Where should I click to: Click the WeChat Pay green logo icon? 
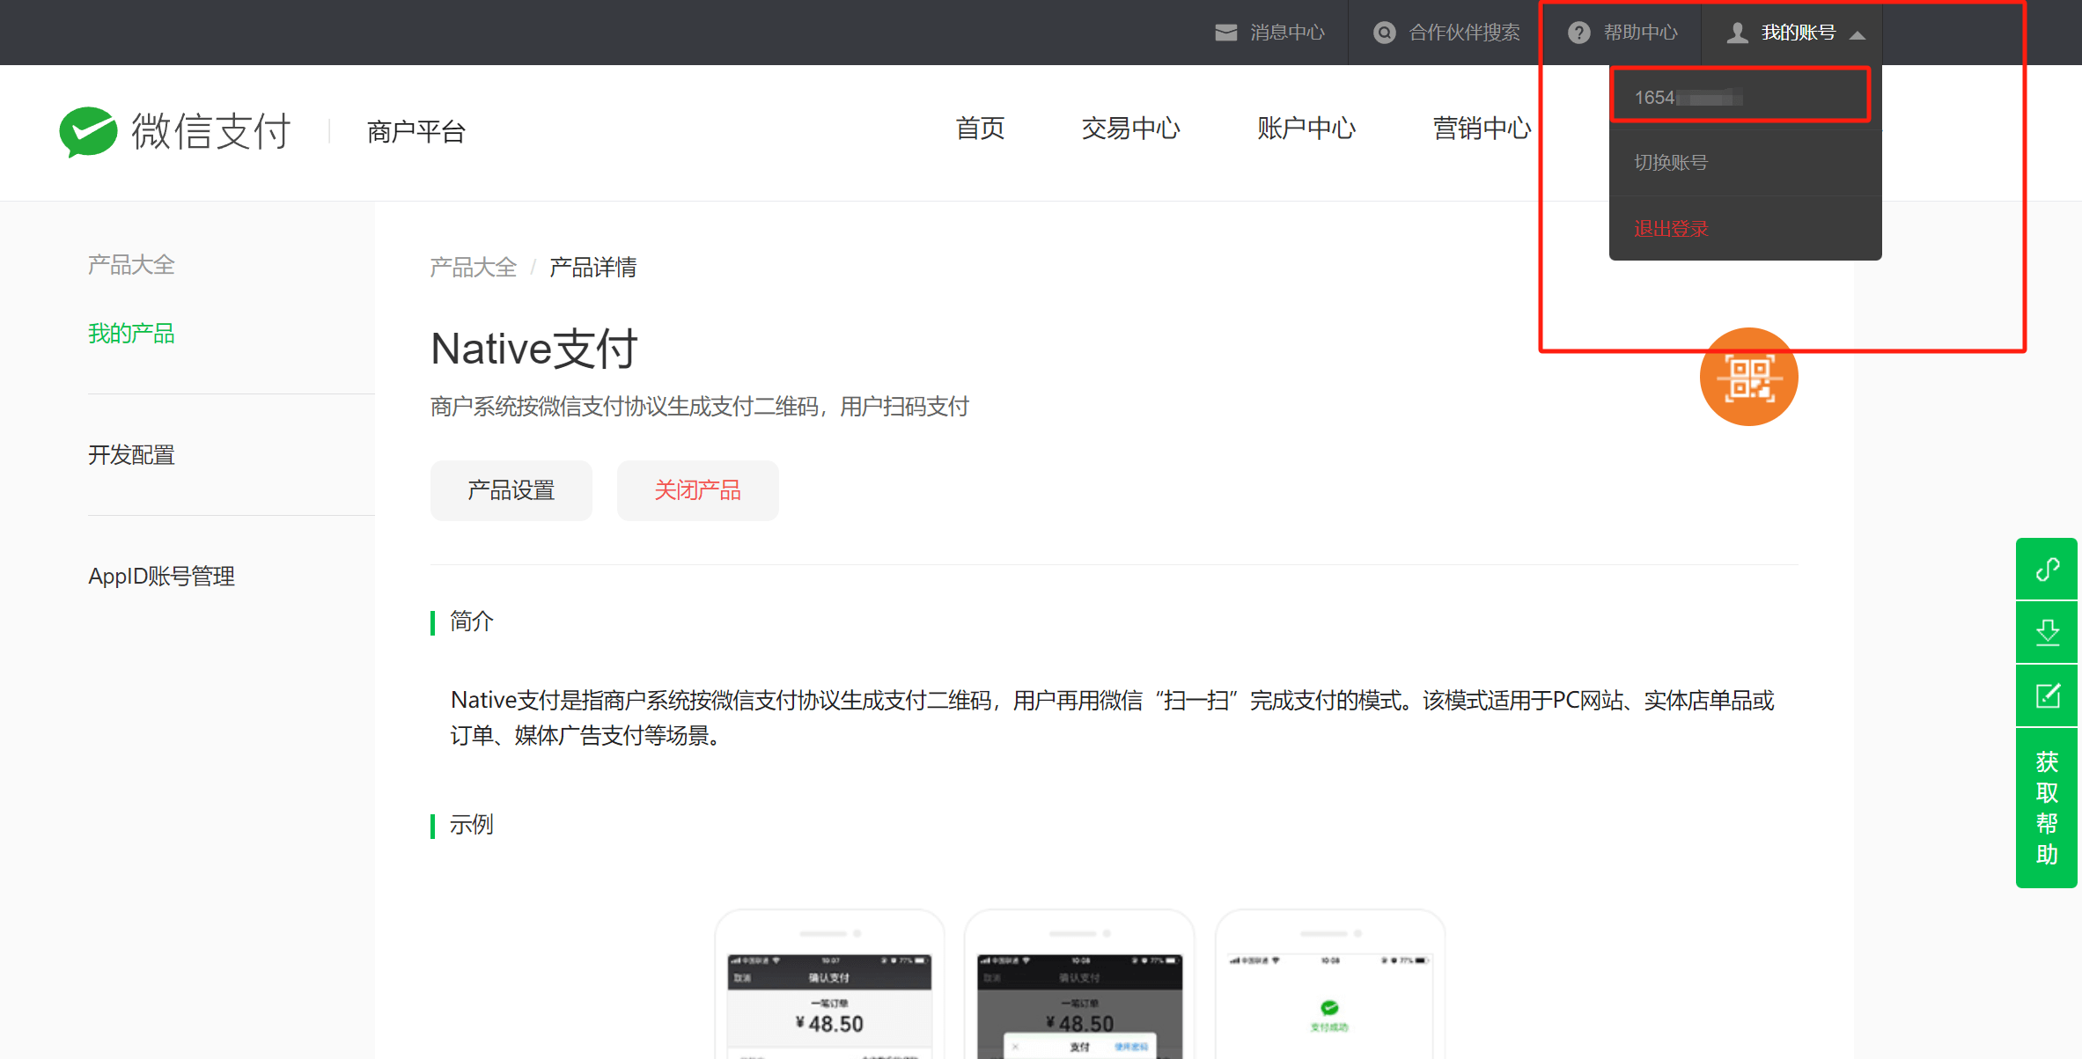tap(88, 132)
